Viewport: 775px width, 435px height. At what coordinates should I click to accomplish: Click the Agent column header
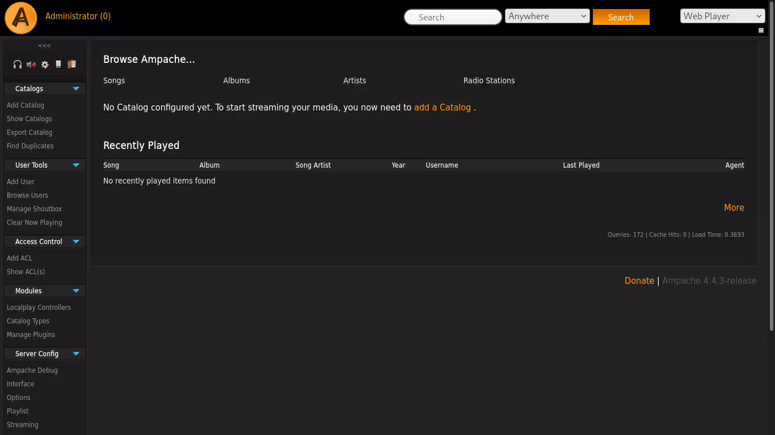coord(735,165)
